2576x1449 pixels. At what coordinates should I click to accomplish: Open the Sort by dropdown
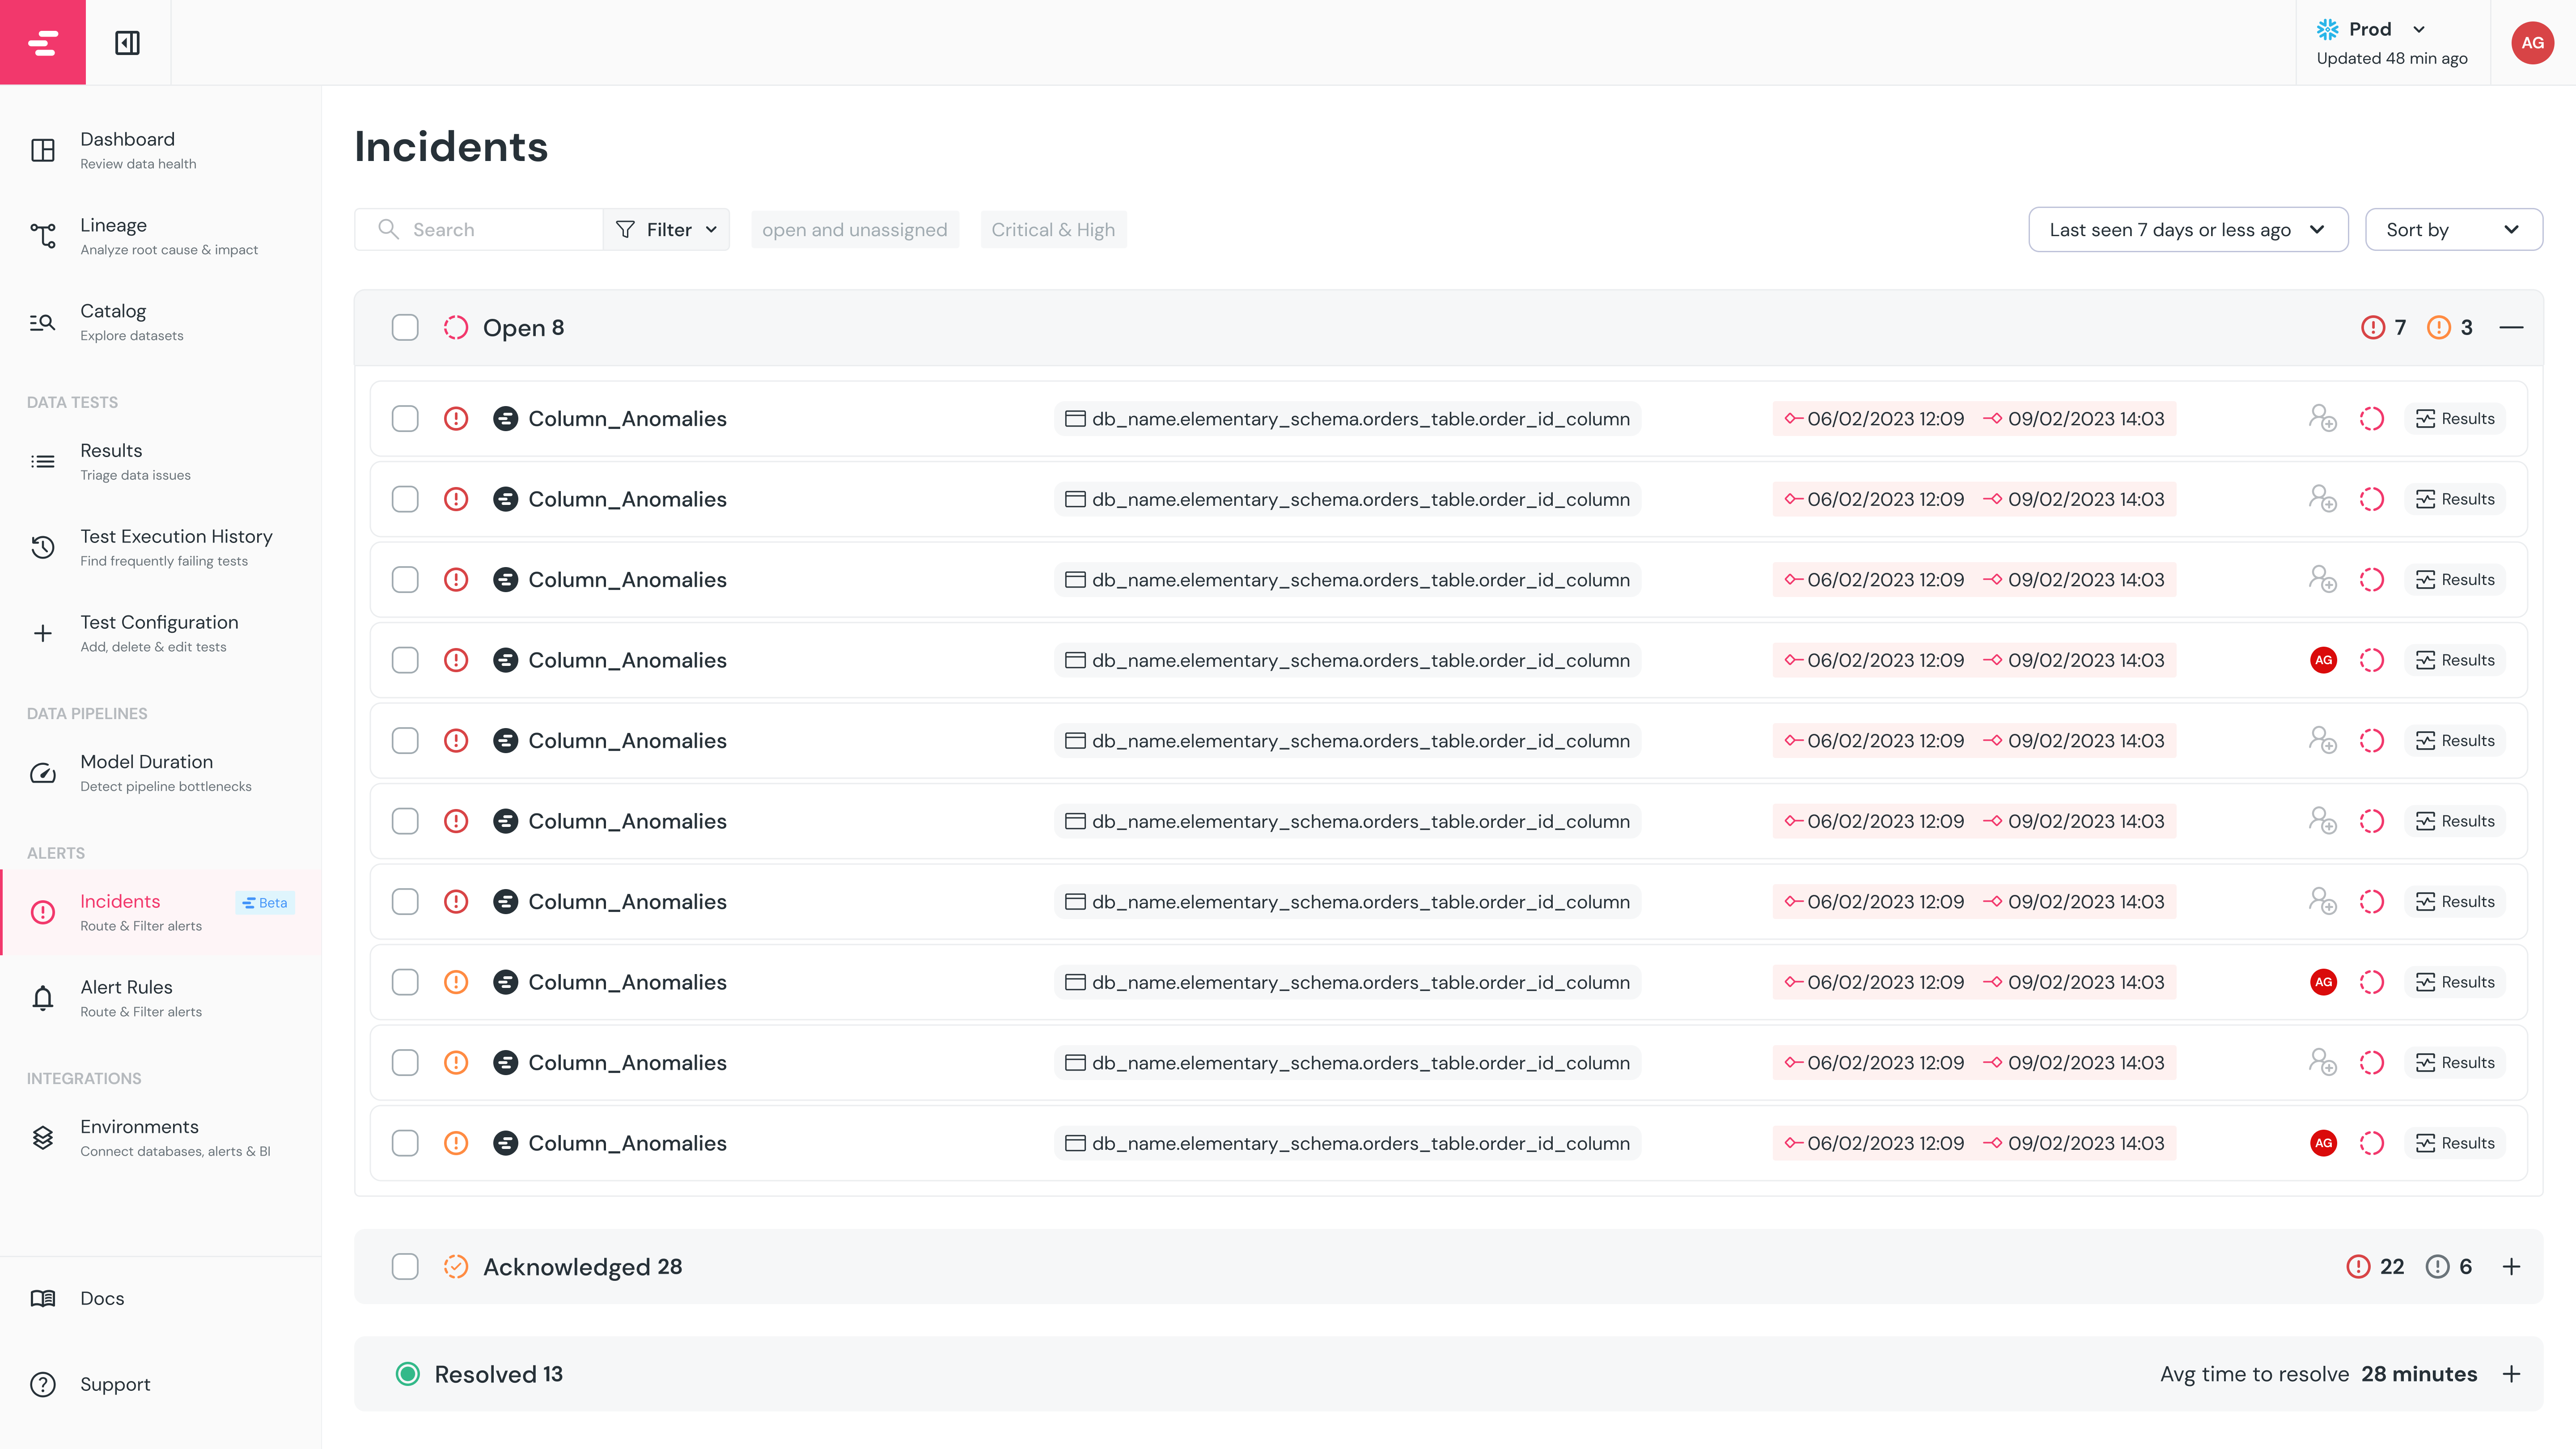pos(2454,230)
